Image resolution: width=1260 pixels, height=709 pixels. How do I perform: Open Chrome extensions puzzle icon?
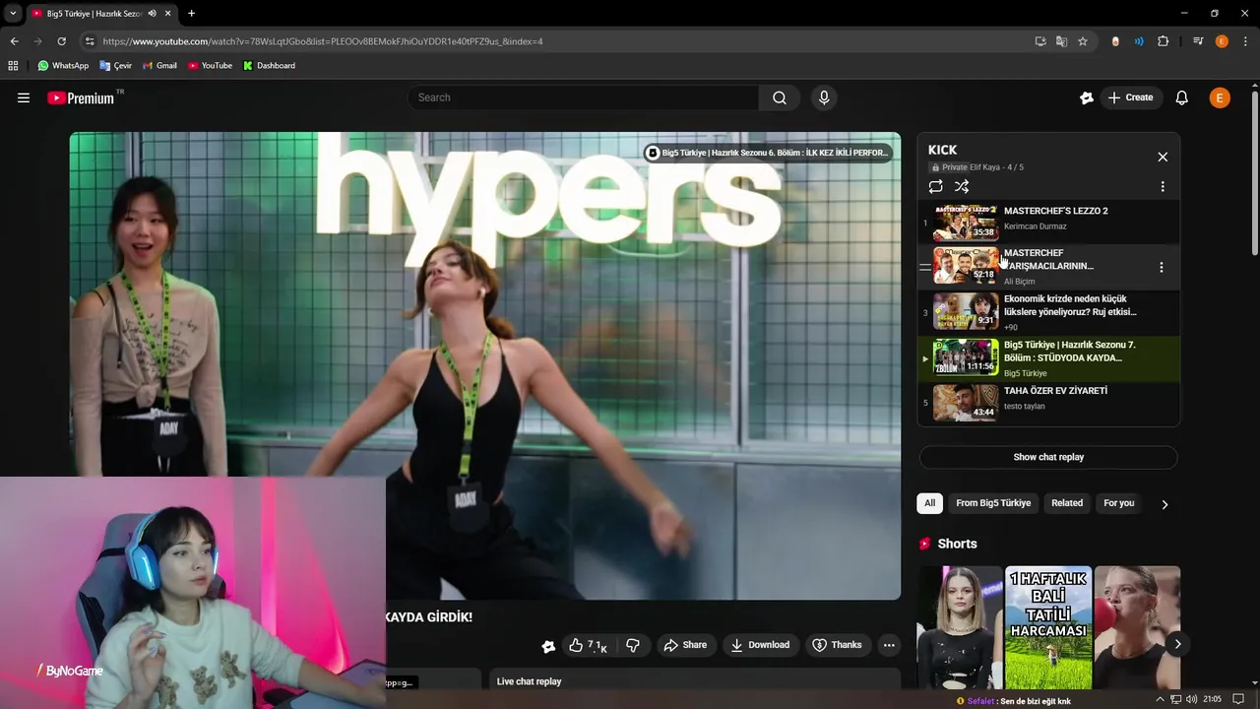[x=1164, y=41]
